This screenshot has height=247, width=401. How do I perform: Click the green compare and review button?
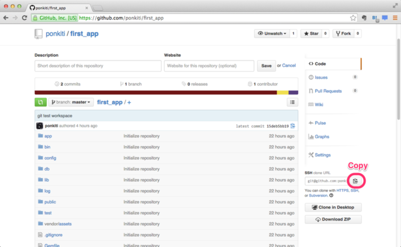coord(40,102)
